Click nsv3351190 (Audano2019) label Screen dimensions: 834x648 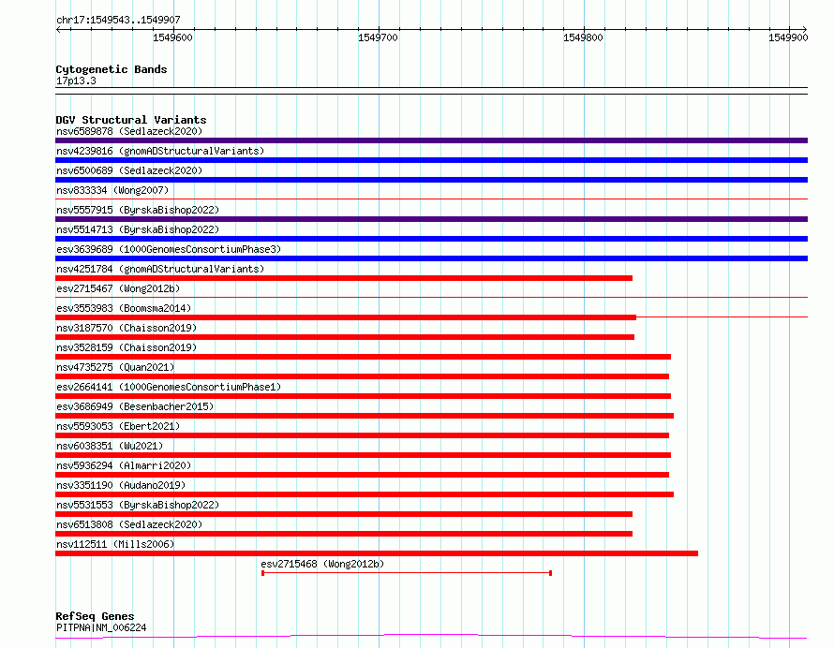[x=121, y=485]
